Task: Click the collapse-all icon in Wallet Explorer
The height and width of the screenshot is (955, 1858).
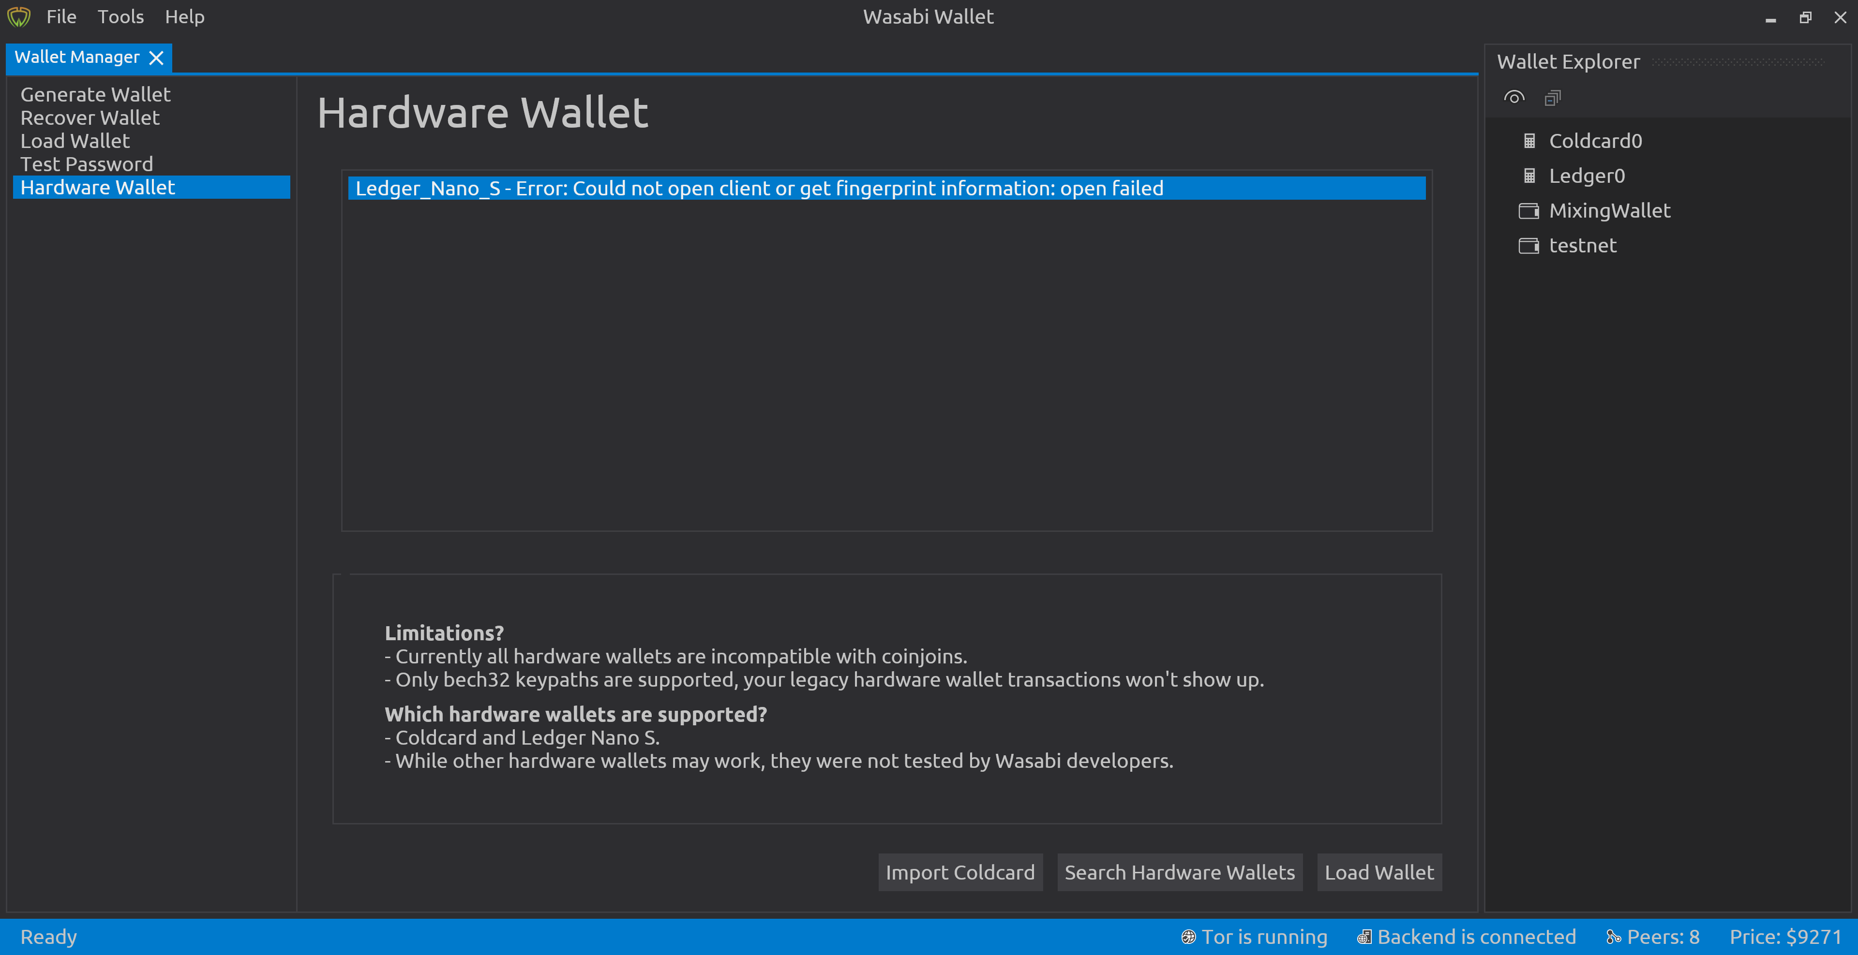Action: pyautogui.click(x=1552, y=97)
